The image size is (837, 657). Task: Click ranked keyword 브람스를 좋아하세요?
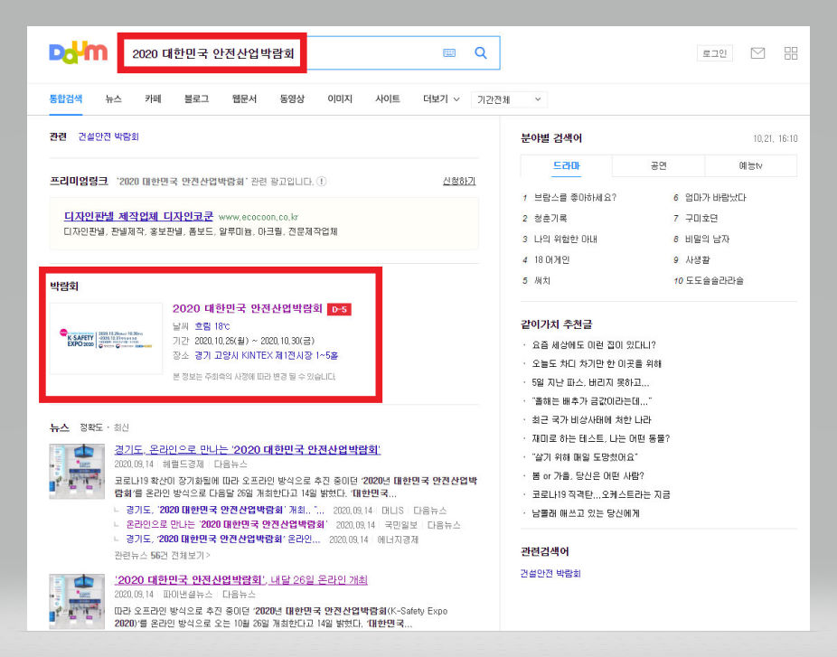pyautogui.click(x=575, y=198)
